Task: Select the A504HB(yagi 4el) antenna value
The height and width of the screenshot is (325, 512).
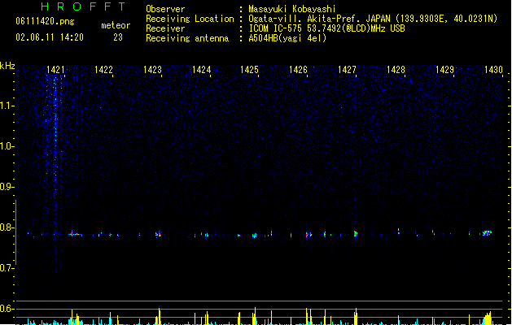Action: (287, 38)
